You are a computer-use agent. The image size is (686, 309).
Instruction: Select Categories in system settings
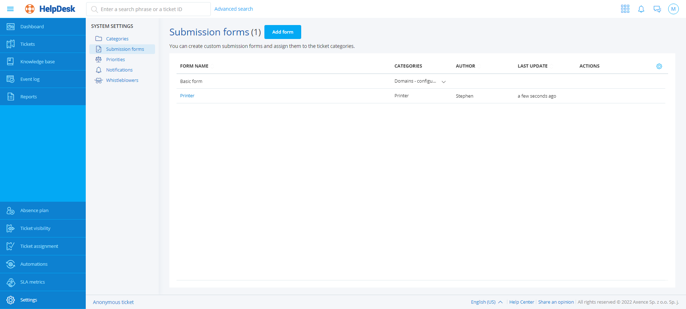coord(117,39)
